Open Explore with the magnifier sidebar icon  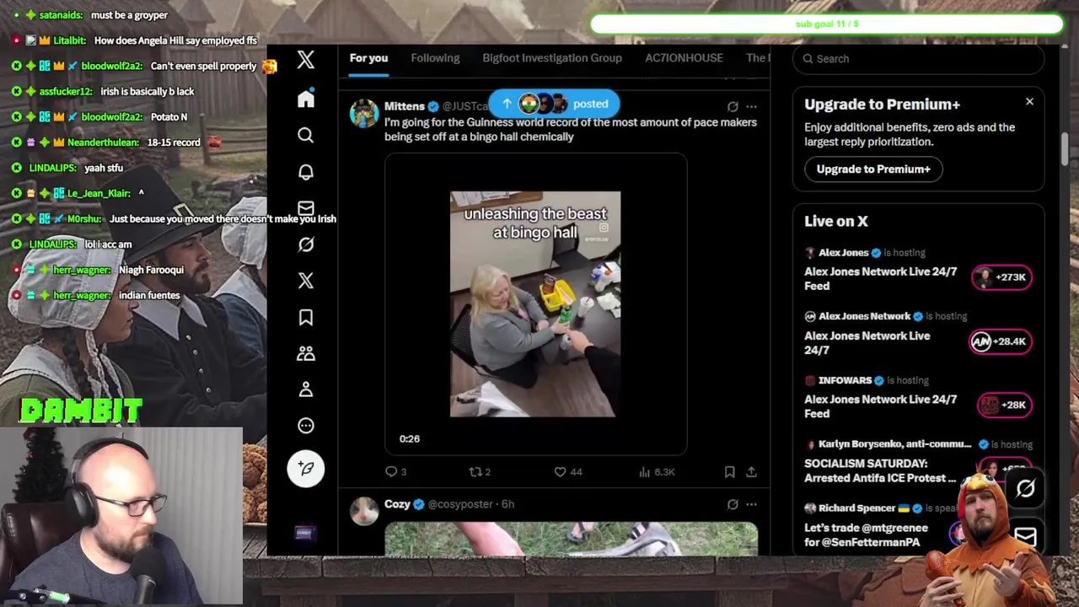pos(306,135)
